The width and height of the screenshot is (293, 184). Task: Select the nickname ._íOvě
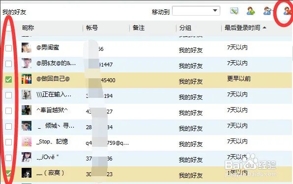[x=48, y=157]
